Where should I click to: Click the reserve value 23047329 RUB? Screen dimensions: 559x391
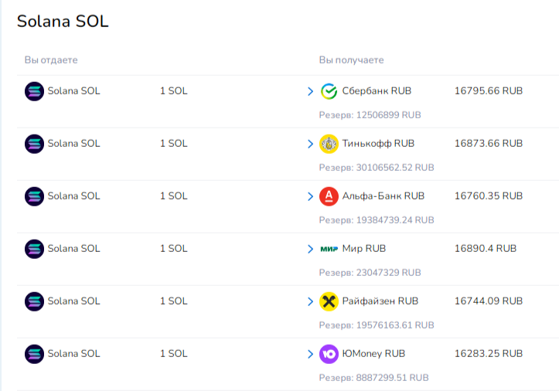click(389, 273)
